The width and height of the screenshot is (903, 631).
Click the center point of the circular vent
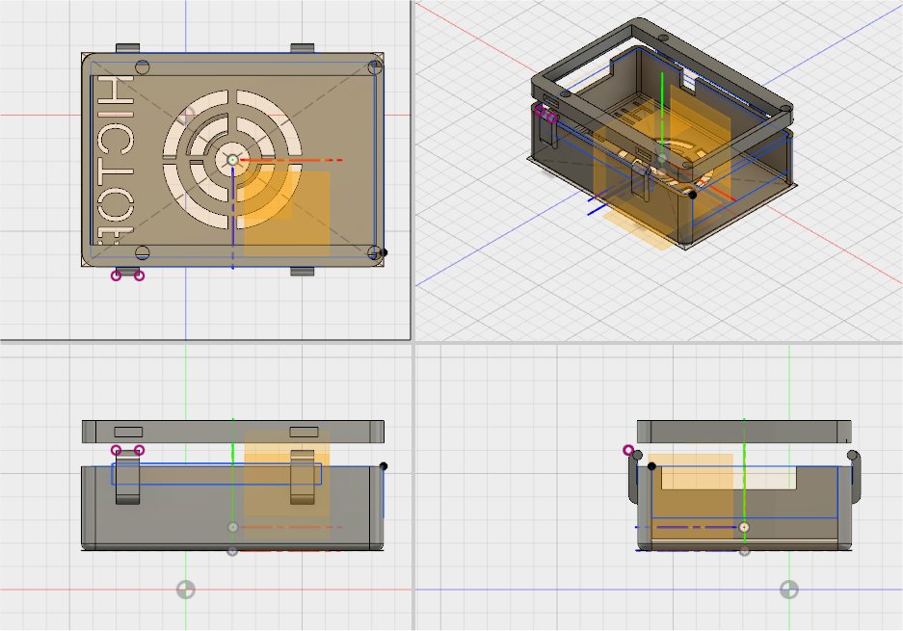pos(232,160)
